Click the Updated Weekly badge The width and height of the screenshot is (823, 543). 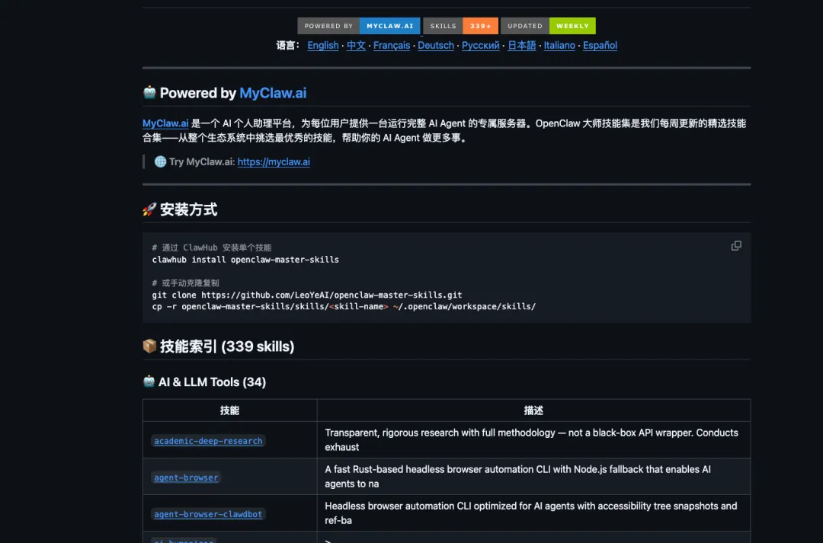(548, 26)
